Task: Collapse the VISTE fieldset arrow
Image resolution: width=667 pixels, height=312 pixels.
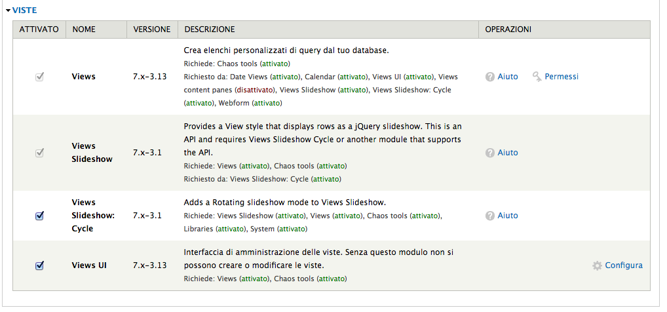Action: click(x=8, y=10)
